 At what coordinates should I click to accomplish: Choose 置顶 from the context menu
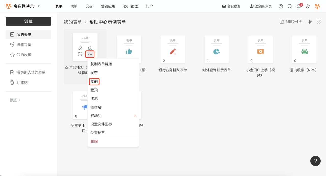coord(113,90)
